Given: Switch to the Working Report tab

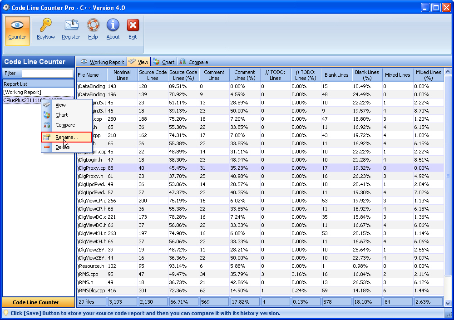Looking at the screenshot, I should [x=102, y=62].
